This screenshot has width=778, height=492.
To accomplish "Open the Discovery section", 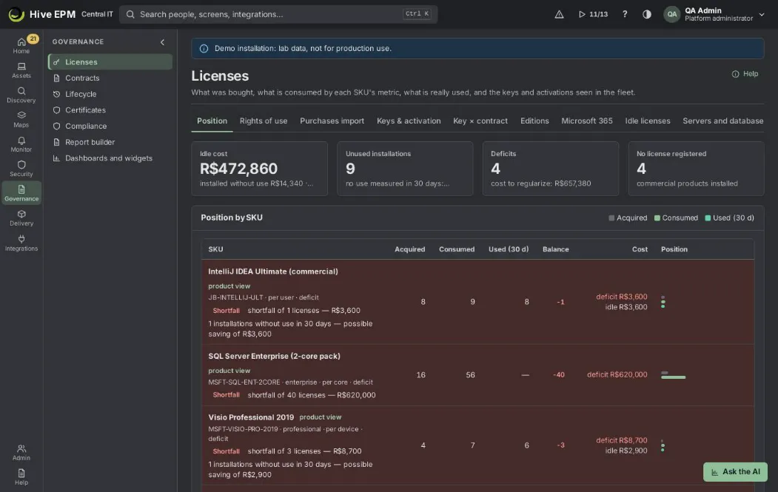I will [x=21, y=95].
